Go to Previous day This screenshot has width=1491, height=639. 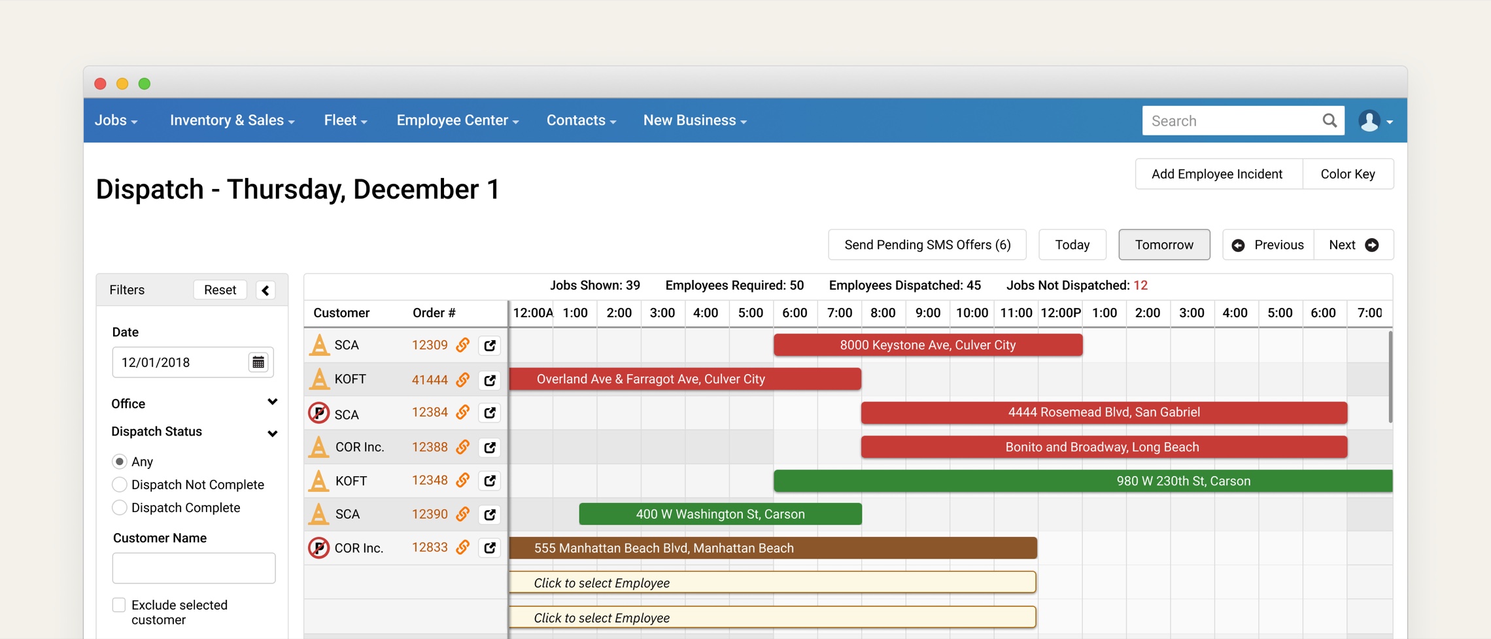point(1268,245)
